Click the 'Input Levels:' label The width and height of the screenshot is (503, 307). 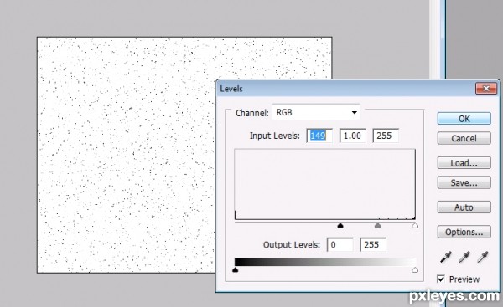275,136
